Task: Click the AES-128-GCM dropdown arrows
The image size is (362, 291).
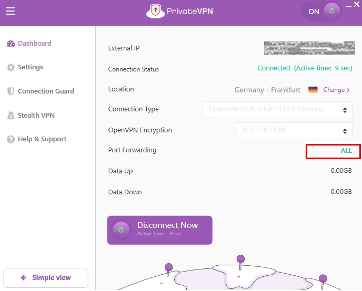Action: pos(345,131)
